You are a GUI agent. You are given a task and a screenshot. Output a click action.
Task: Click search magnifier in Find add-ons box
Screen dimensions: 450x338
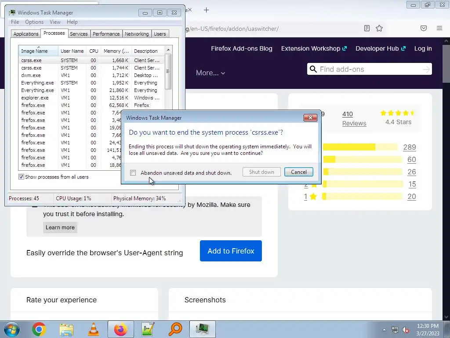tap(313, 69)
